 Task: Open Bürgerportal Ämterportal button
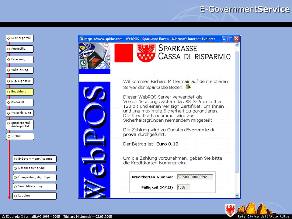click(x=20, y=125)
